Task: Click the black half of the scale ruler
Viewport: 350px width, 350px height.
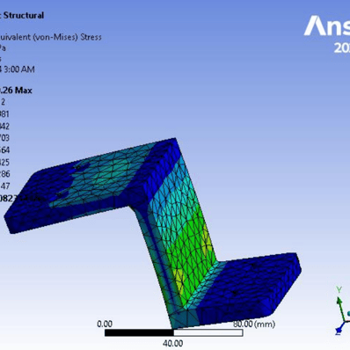Action: click(x=139, y=332)
